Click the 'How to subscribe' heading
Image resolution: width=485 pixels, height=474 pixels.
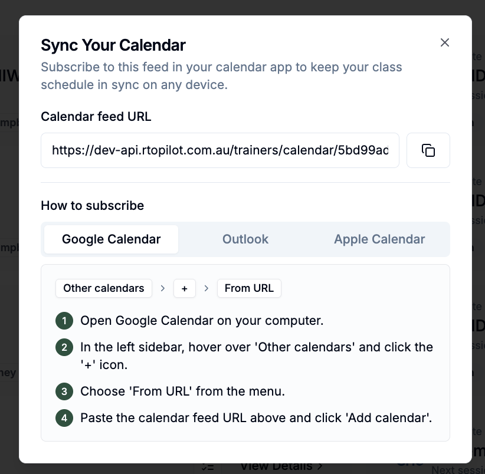[93, 206]
